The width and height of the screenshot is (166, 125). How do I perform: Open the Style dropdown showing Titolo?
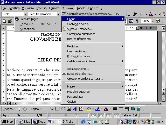pos(25,14)
